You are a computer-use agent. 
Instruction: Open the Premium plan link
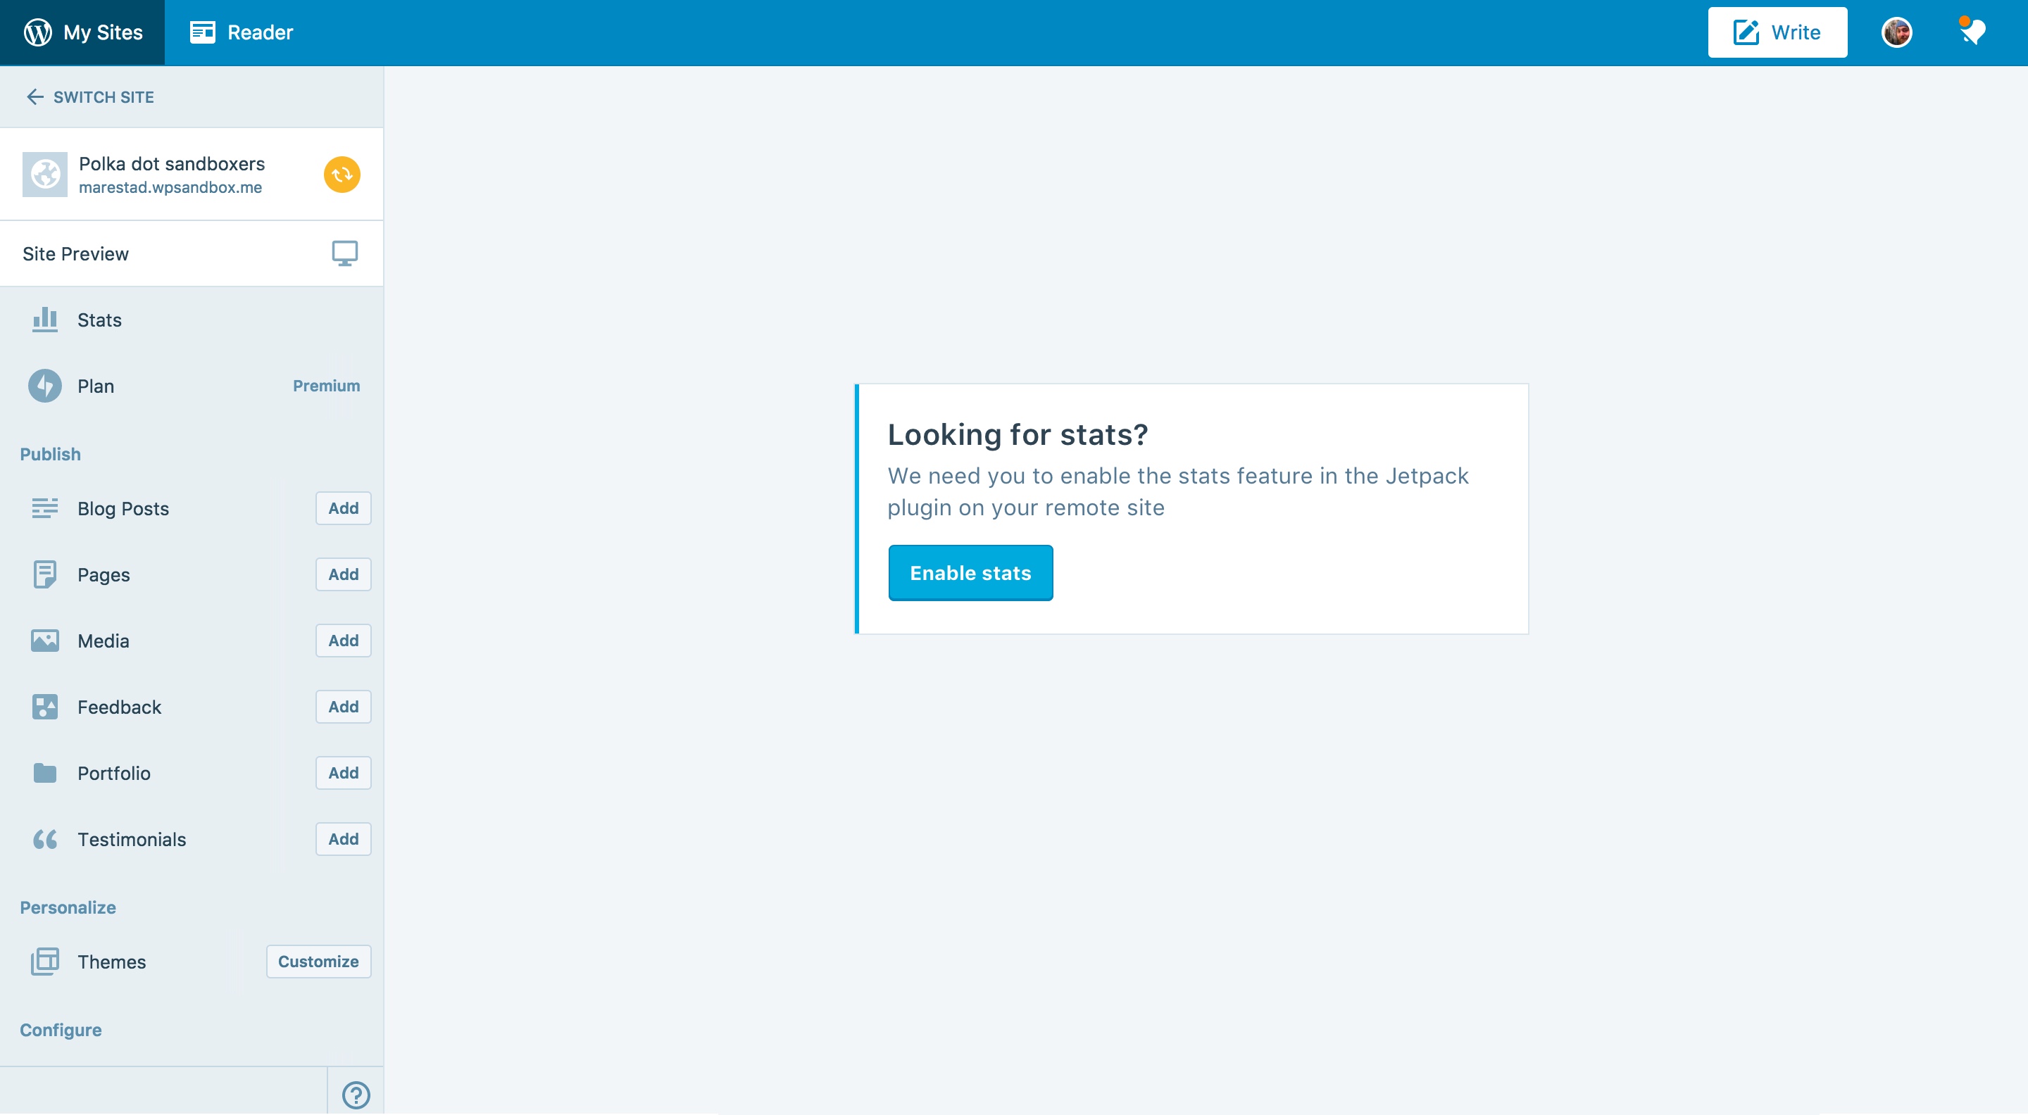(326, 386)
